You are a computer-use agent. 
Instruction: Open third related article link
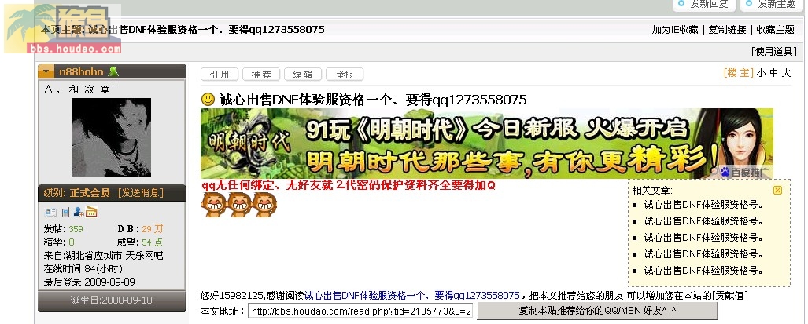click(703, 238)
